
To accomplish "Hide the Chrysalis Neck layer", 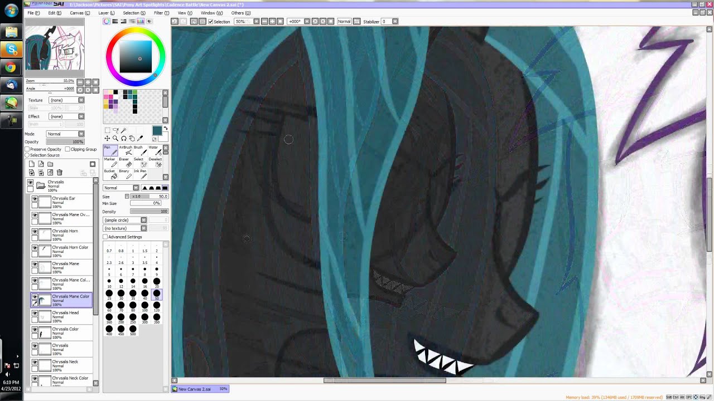I will (x=35, y=363).
